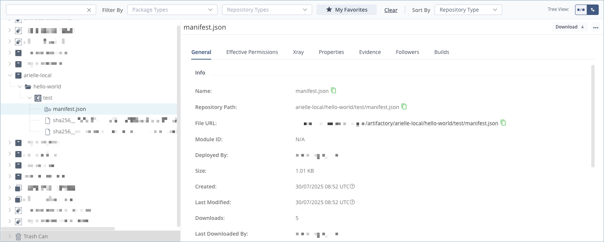The image size is (604, 242).
Task: Open the three-dots actions menu
Action: pyautogui.click(x=596, y=27)
